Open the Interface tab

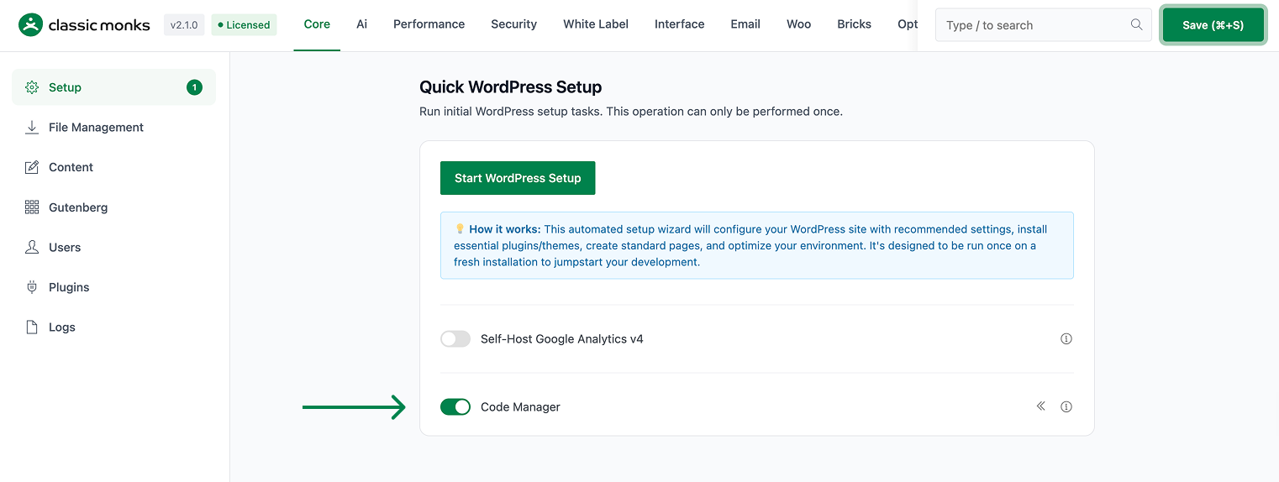(679, 24)
